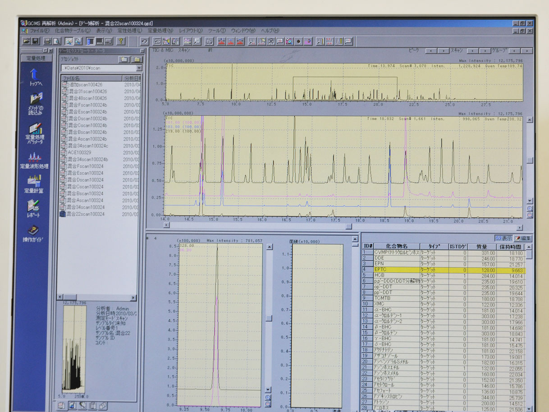Select the EPTC compound row
Image resolution: width=549 pixels, height=412 pixels.
(x=444, y=270)
